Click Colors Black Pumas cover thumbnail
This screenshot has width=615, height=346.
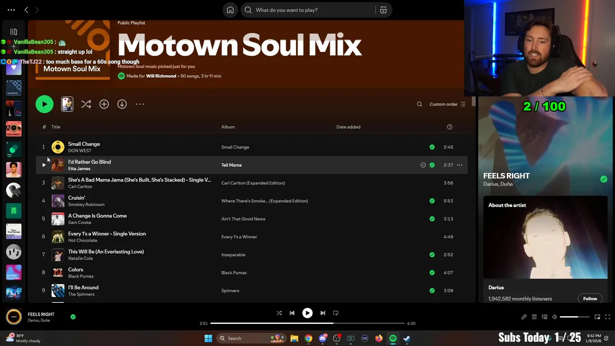click(58, 272)
